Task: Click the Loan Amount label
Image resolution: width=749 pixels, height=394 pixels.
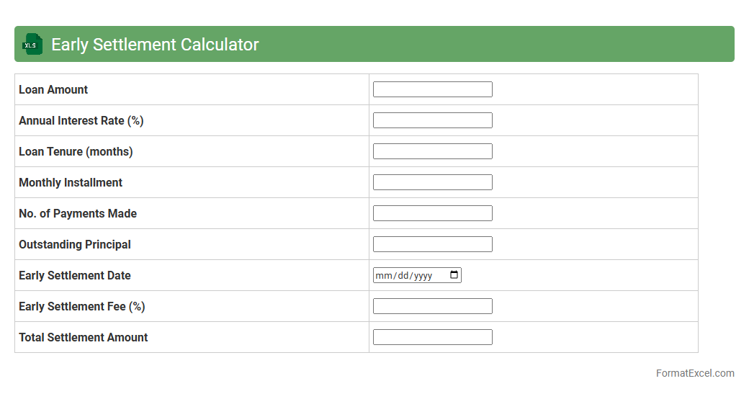Action: tap(53, 89)
